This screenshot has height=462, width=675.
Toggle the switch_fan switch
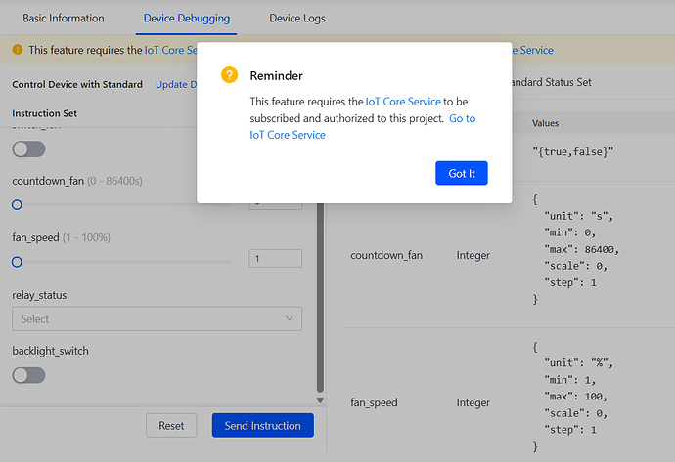[28, 149]
